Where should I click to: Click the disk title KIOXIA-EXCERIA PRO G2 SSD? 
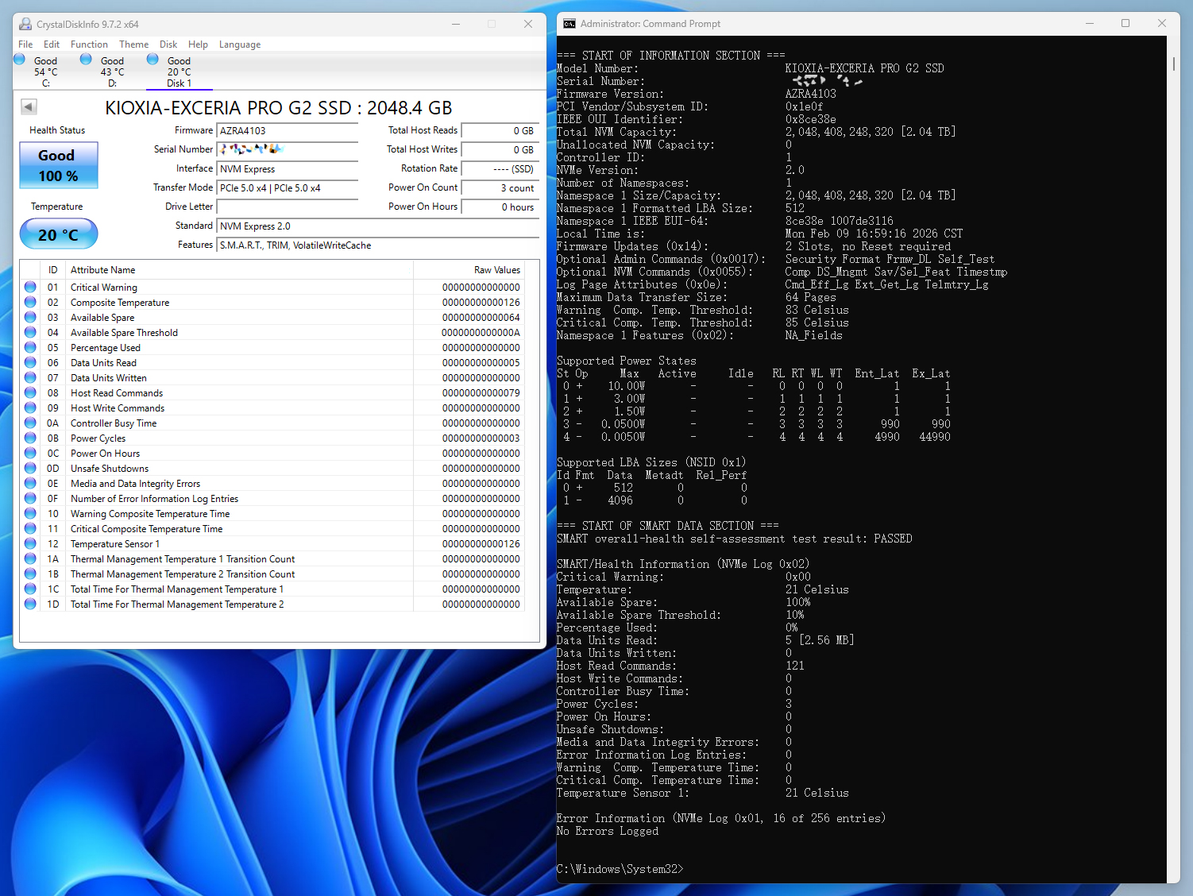(x=279, y=107)
